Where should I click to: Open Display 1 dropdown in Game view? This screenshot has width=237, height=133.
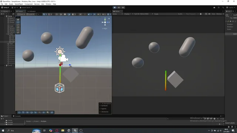point(129,14)
